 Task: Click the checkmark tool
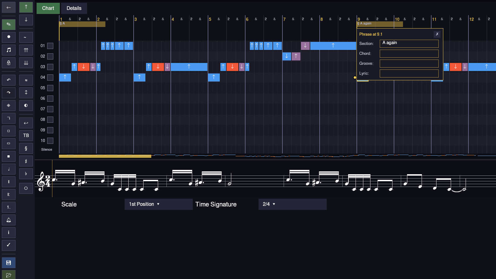(9, 245)
